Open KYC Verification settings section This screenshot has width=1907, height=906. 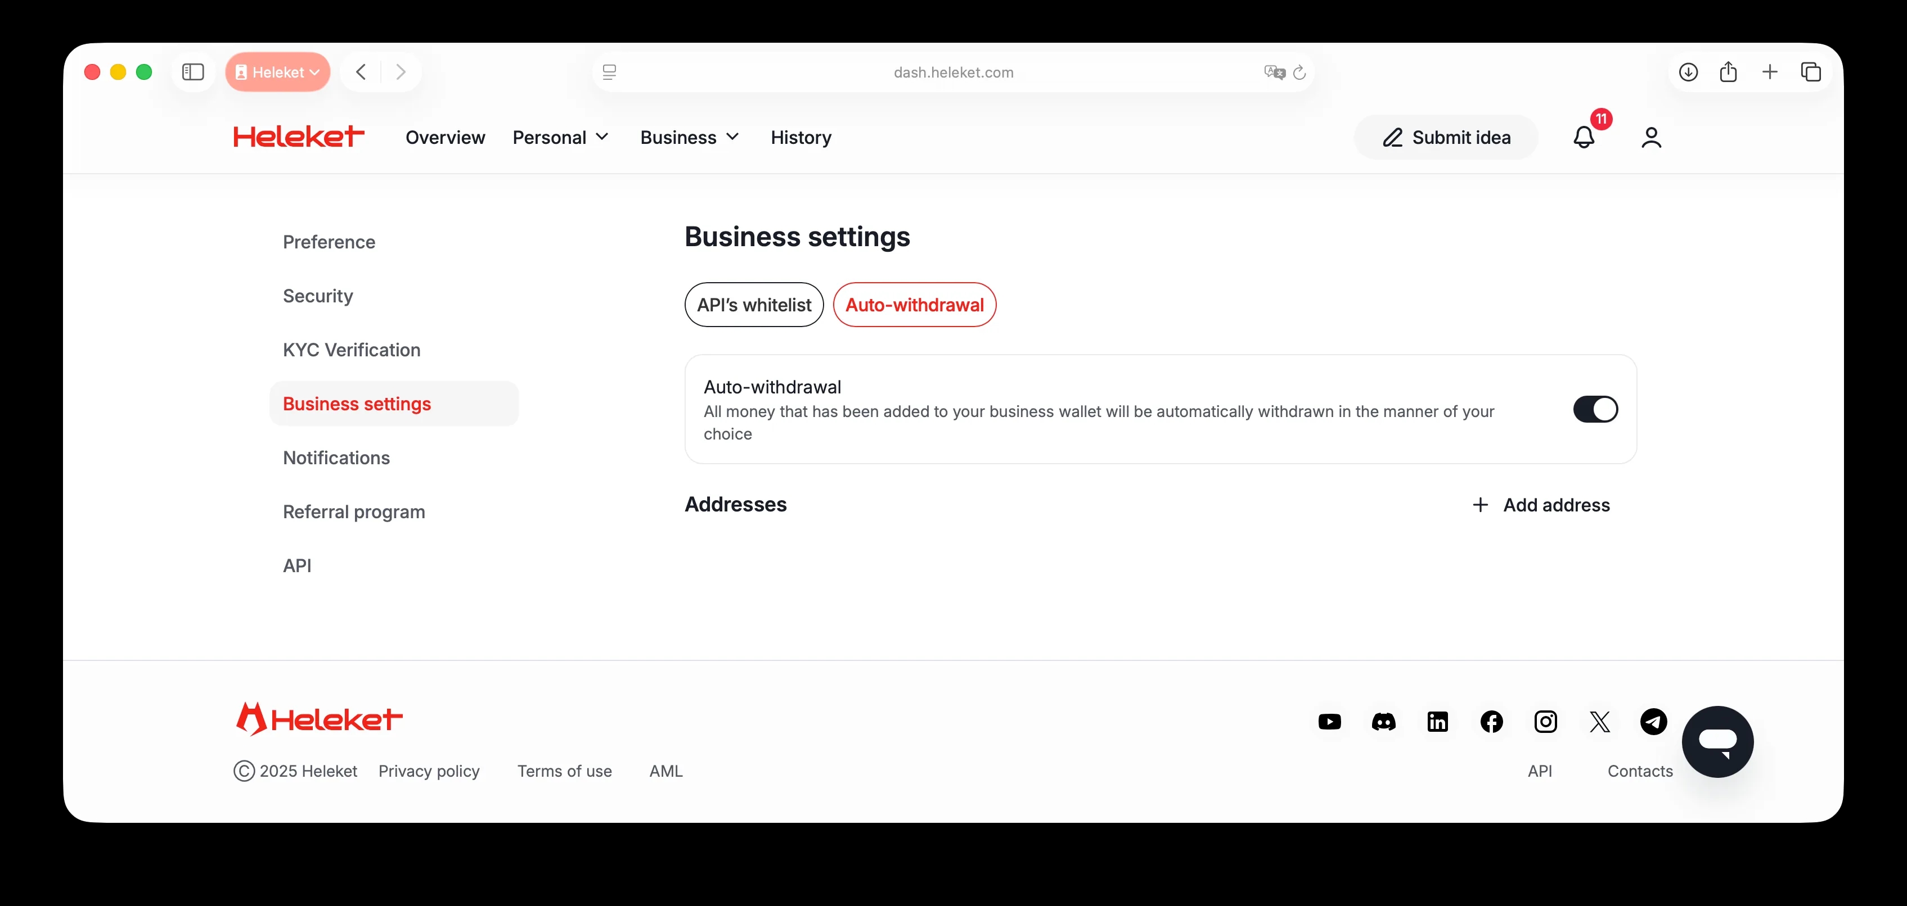pyautogui.click(x=351, y=350)
